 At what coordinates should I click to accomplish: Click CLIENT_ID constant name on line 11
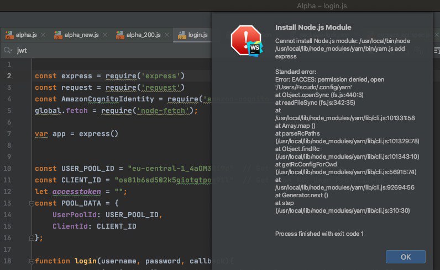(81, 180)
